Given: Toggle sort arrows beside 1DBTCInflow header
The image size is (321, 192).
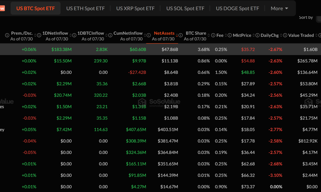Looking at the screenshot, I should [x=107, y=35].
